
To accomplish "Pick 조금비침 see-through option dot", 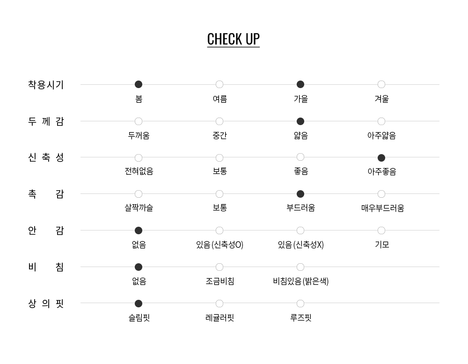I will (219, 267).
